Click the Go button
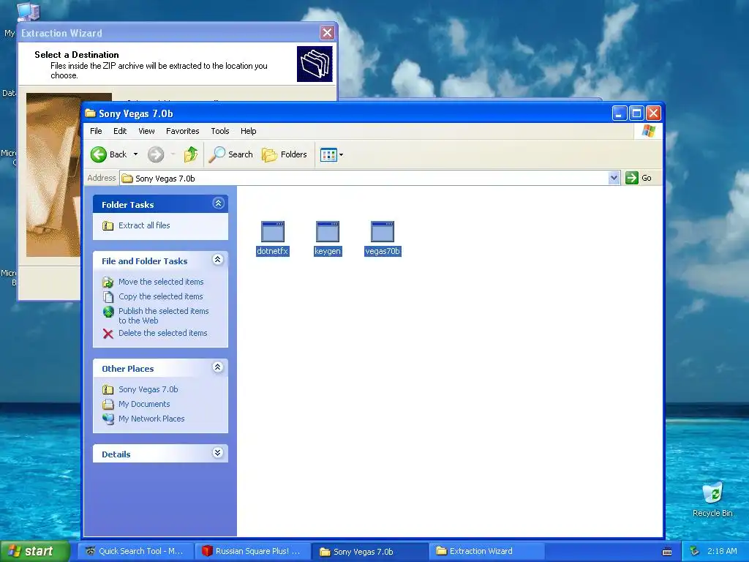749x562 pixels. coord(639,178)
